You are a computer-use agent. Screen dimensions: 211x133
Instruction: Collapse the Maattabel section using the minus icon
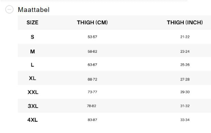coord(9,10)
